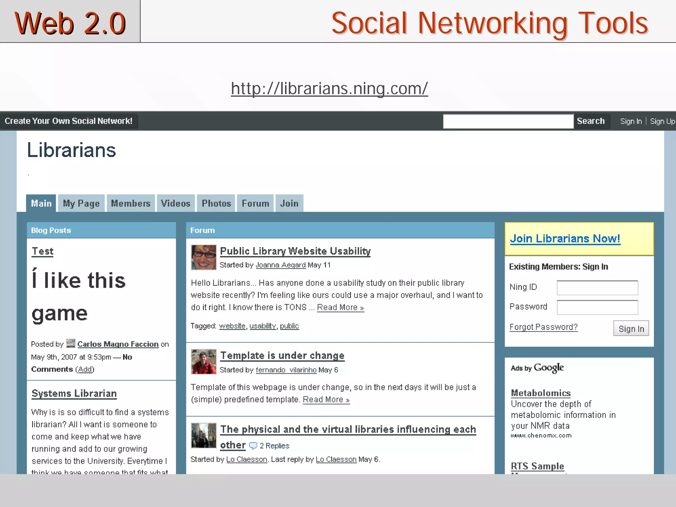Open the librarians.ning.com URL link
This screenshot has height=507, width=676.
pyautogui.click(x=329, y=88)
